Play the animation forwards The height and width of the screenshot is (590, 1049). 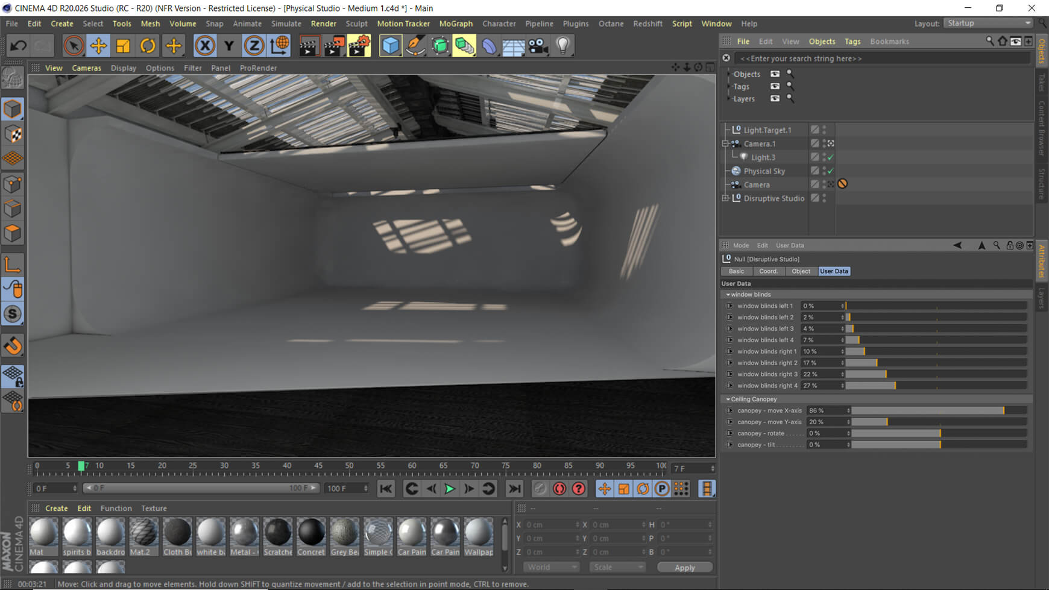click(x=450, y=489)
